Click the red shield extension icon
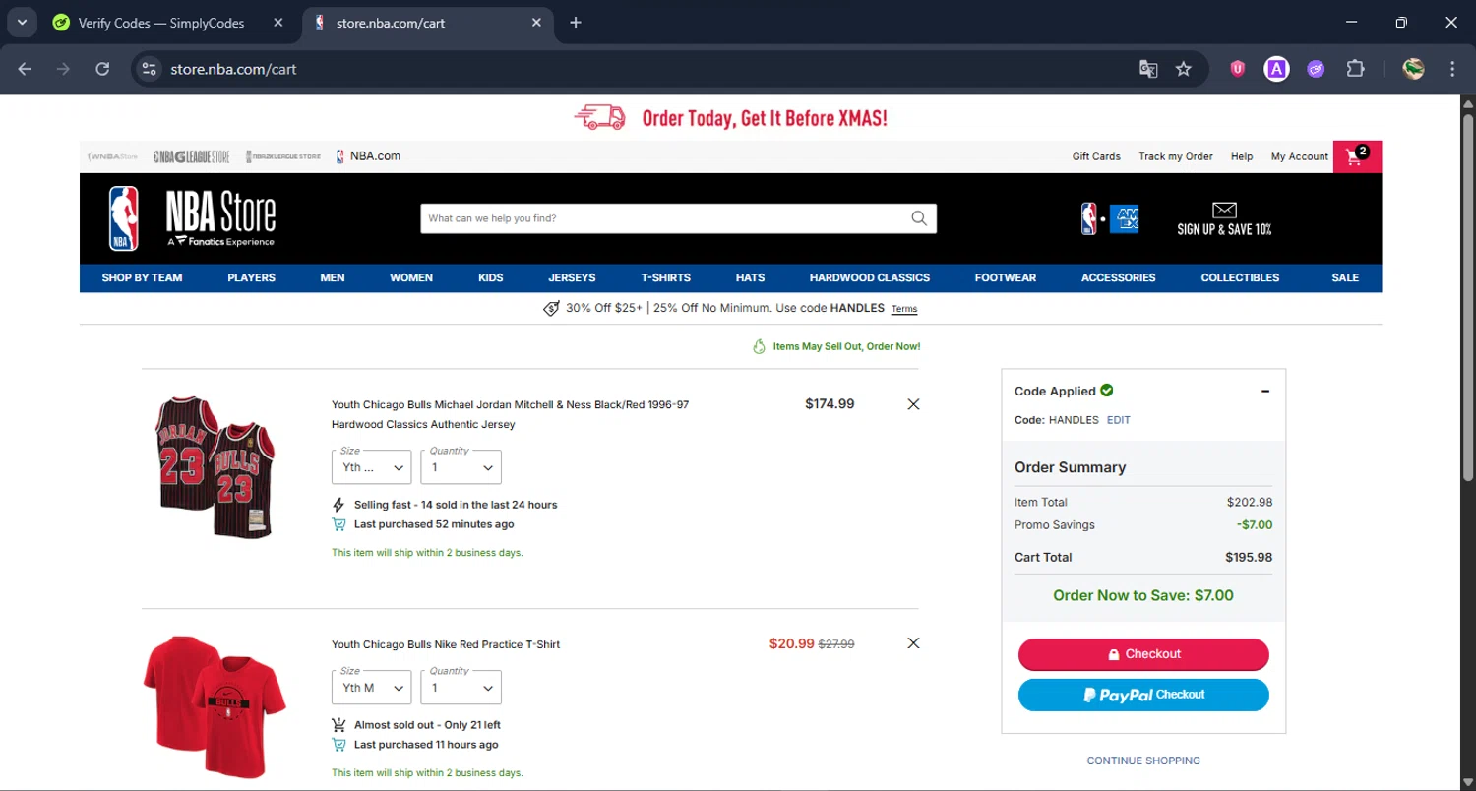The image size is (1476, 791). 1238,69
